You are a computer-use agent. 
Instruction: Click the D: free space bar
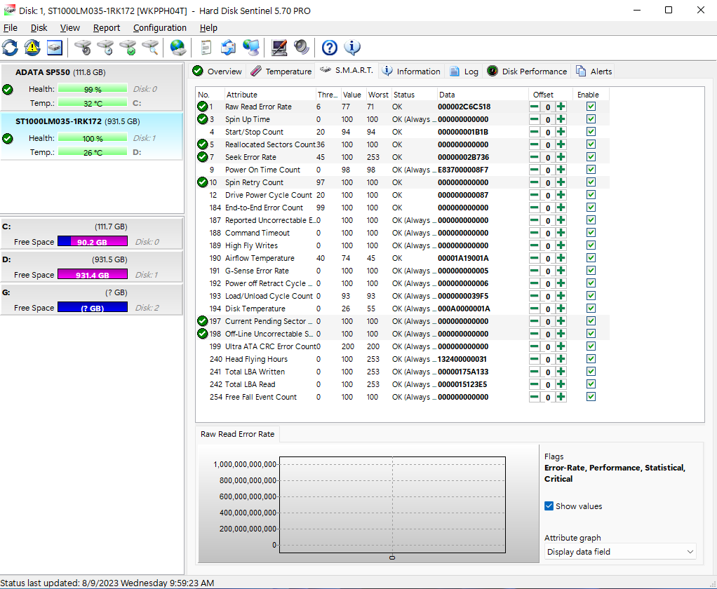(93, 275)
